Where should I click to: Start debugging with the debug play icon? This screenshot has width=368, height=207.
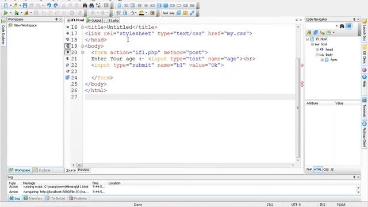pos(17,13)
